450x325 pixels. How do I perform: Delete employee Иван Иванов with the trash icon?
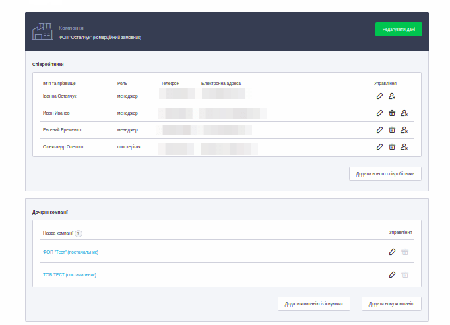coord(392,113)
